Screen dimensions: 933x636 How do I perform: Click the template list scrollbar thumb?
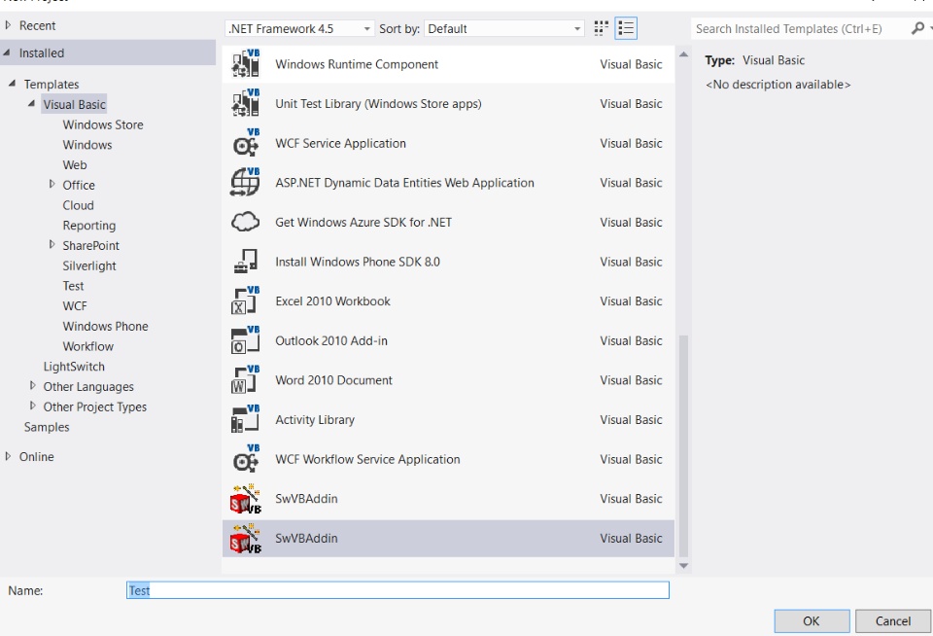point(683,445)
